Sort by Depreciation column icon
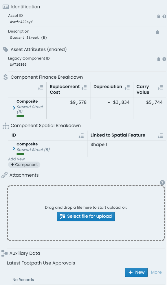This screenshot has width=167, height=285. tap(127, 87)
